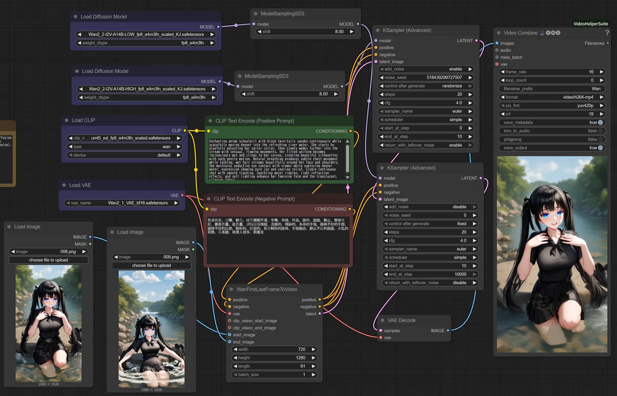Screen dimensions: 617x396
Task: Increase the frame_rate value with right arrow
Action: (601, 72)
